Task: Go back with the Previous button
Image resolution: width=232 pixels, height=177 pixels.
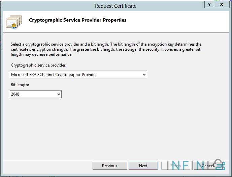Action: click(110, 166)
